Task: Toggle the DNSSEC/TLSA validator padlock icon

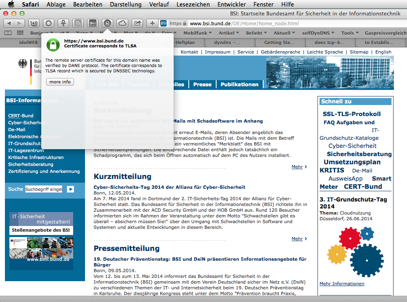Action: point(107,23)
